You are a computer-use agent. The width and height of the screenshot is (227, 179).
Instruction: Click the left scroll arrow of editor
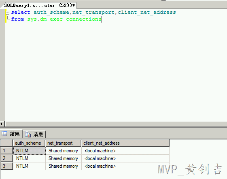pos(2,124)
